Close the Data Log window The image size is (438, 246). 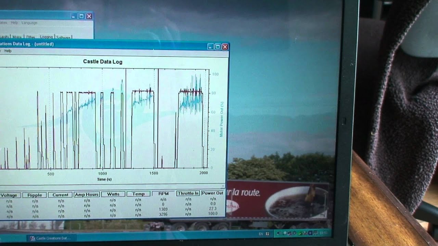(x=225, y=47)
